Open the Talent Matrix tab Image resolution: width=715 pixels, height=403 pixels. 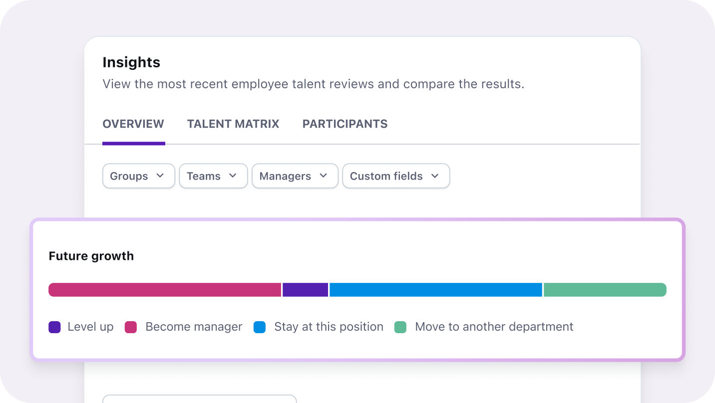pyautogui.click(x=233, y=124)
